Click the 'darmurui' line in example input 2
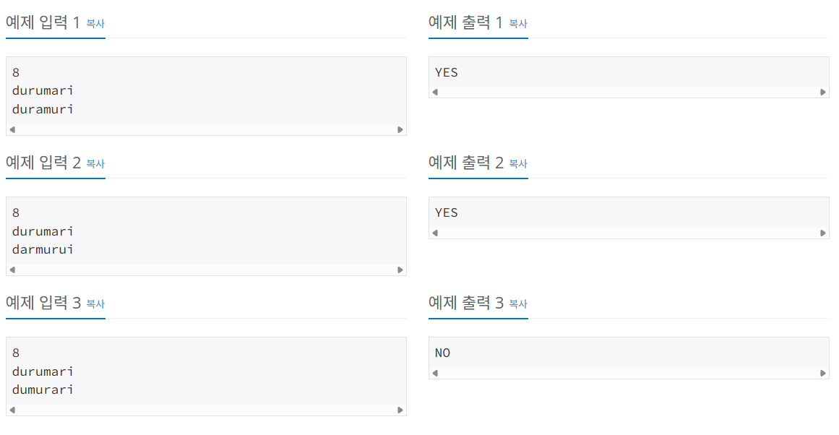The height and width of the screenshot is (435, 839). click(43, 250)
